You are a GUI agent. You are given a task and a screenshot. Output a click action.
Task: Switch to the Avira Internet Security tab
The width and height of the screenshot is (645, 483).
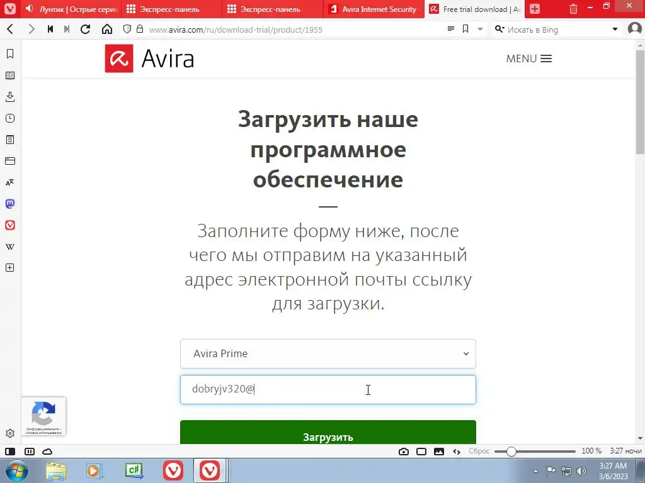pyautogui.click(x=374, y=9)
